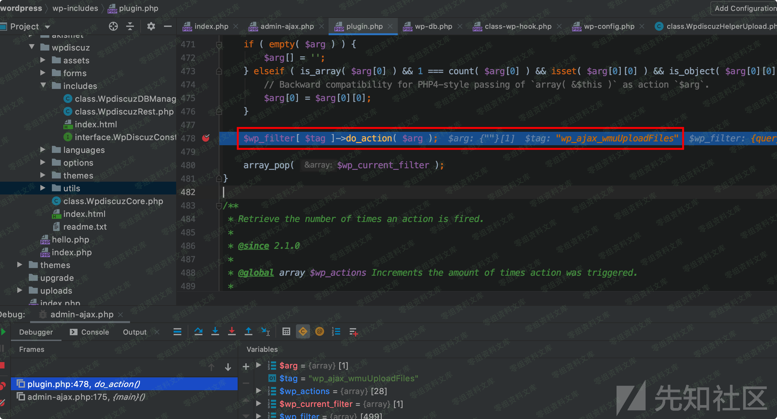Screen dimensions: 777x419
Task: Click the Step Over debugger icon
Action: [198, 332]
